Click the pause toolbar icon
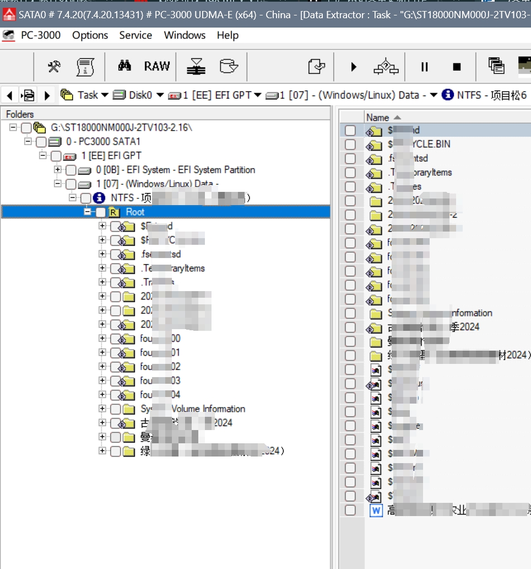The width and height of the screenshot is (531, 569). point(424,67)
